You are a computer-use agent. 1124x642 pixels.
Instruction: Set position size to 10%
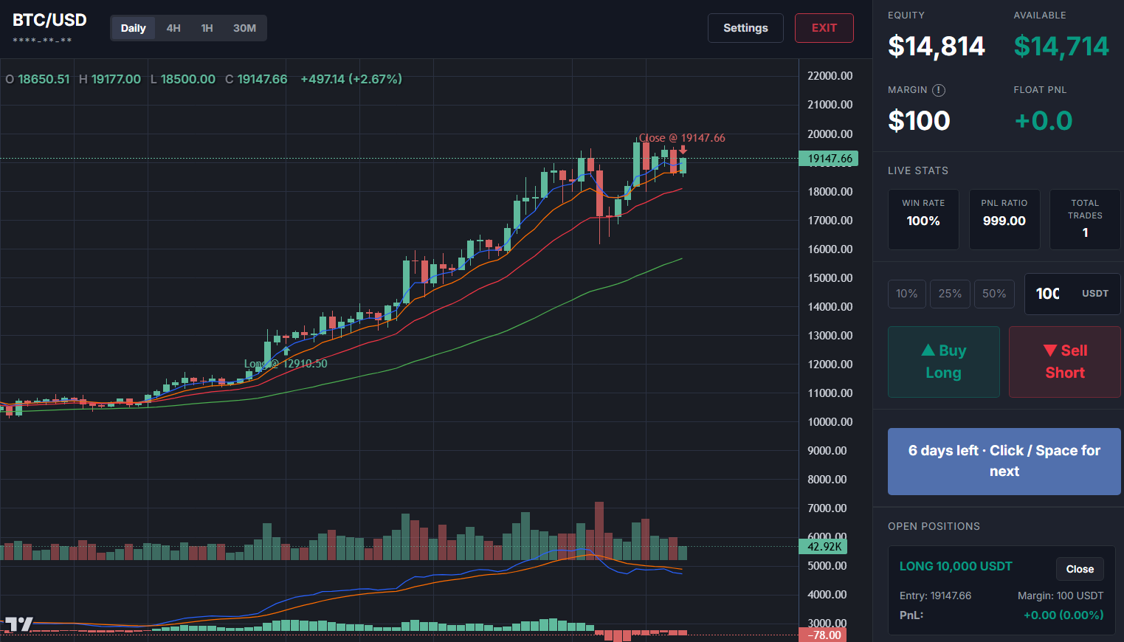point(907,294)
